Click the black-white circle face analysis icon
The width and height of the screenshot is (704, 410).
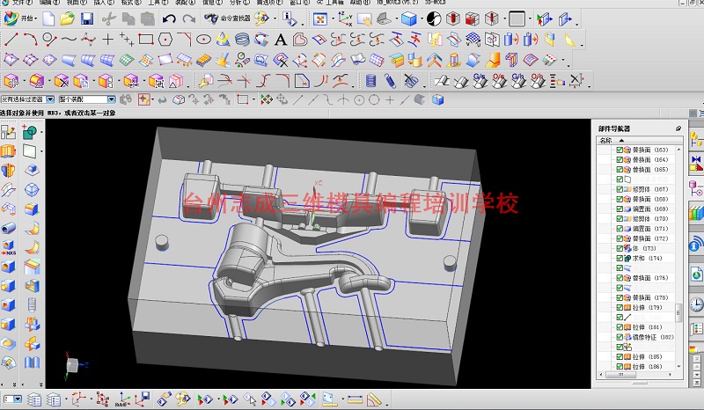click(434, 18)
